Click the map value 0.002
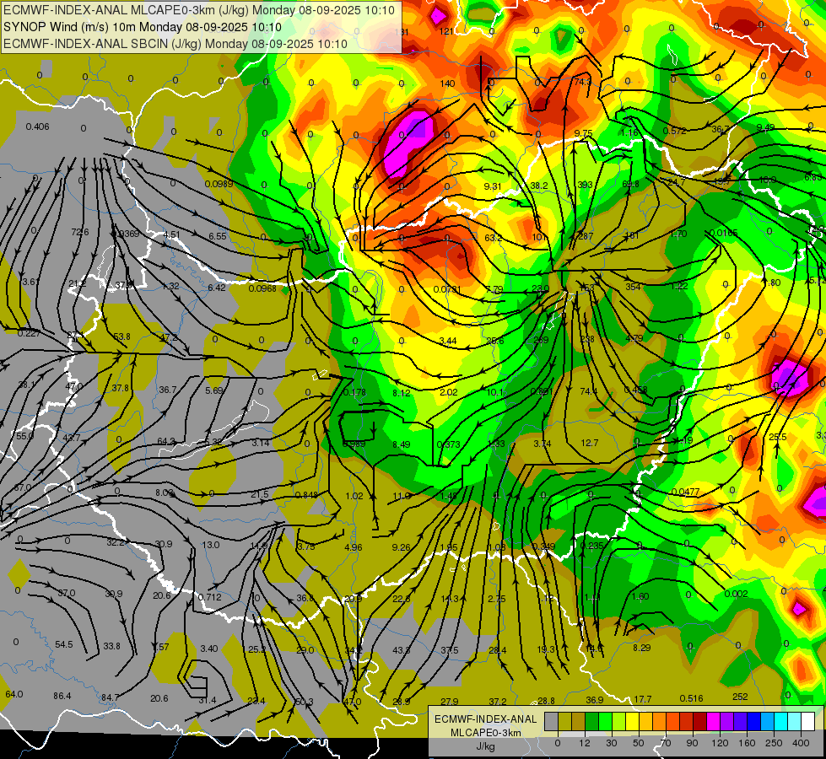Image resolution: width=826 pixels, height=759 pixels. click(736, 594)
